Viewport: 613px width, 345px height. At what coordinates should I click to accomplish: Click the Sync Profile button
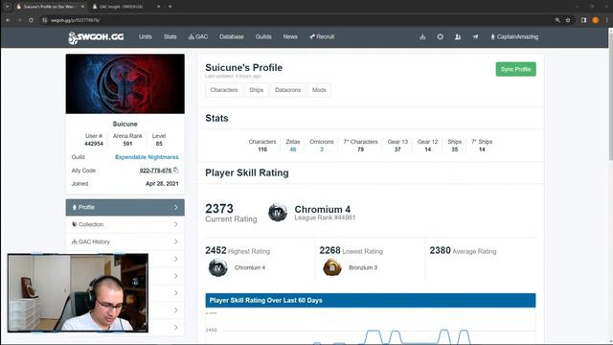[x=515, y=69]
